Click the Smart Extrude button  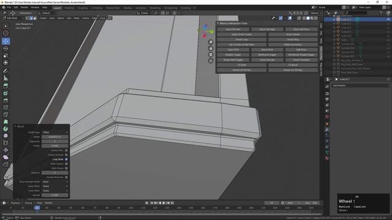point(267,60)
